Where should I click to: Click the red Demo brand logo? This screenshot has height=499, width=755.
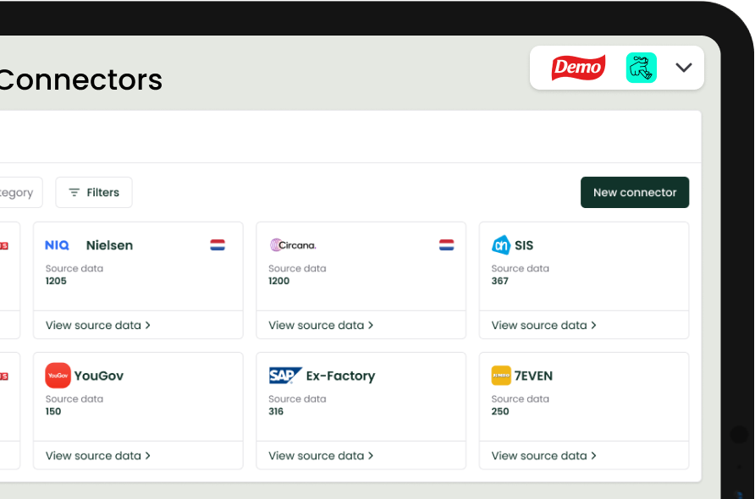(x=578, y=68)
